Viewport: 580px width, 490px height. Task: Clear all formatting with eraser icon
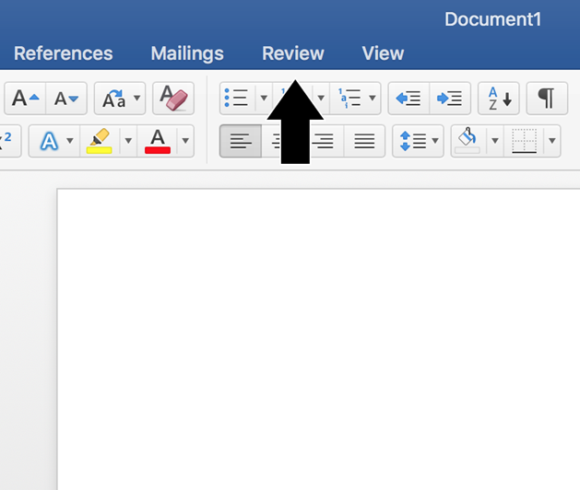pos(173,99)
